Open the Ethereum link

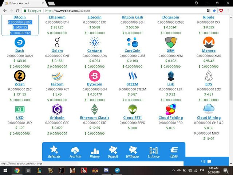tap(57, 17)
